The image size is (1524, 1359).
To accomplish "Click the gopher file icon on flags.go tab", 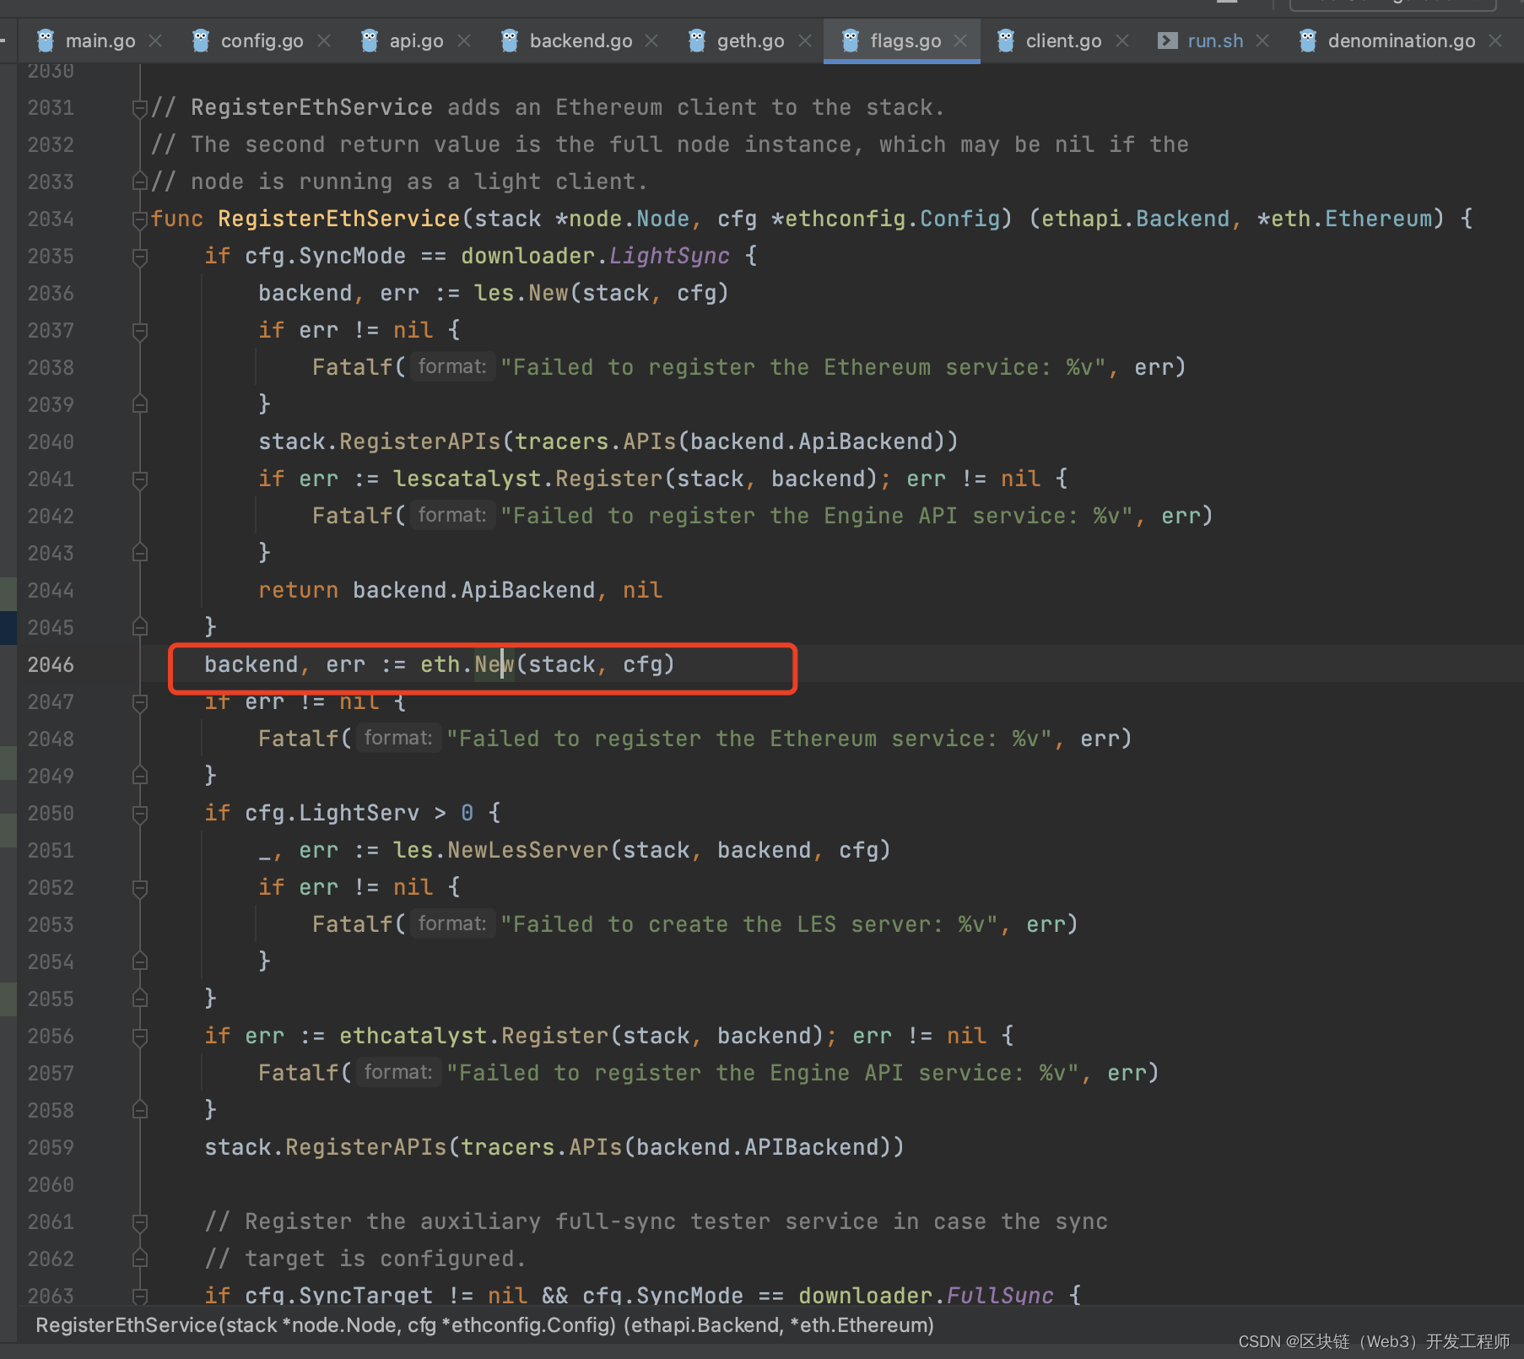I will pyautogui.click(x=851, y=41).
